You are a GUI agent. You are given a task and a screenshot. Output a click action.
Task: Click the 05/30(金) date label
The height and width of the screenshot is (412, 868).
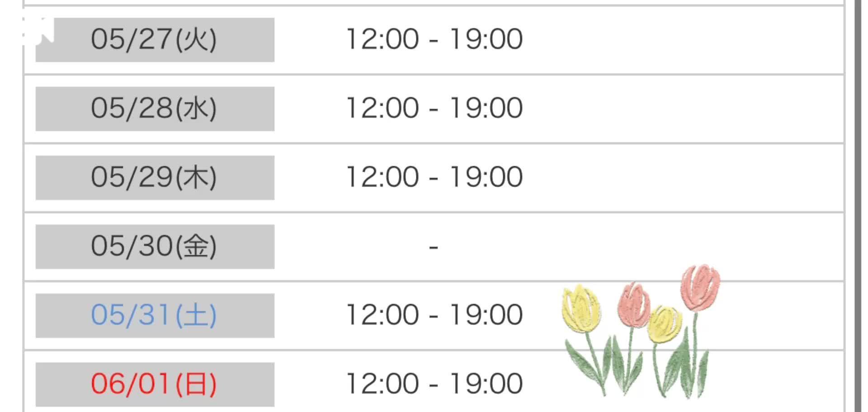point(155,247)
